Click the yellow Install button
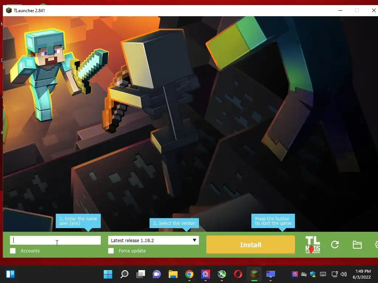Screen dimensions: 378x283 251,245
